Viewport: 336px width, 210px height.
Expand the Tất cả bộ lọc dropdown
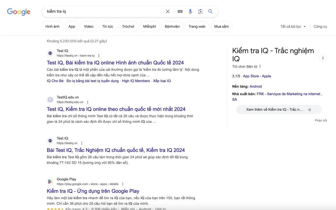(293, 27)
